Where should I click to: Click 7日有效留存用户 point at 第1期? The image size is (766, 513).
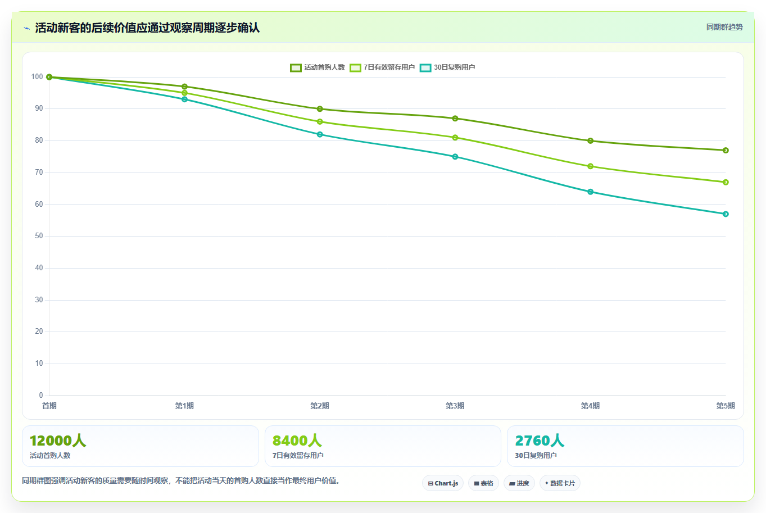[x=184, y=93]
